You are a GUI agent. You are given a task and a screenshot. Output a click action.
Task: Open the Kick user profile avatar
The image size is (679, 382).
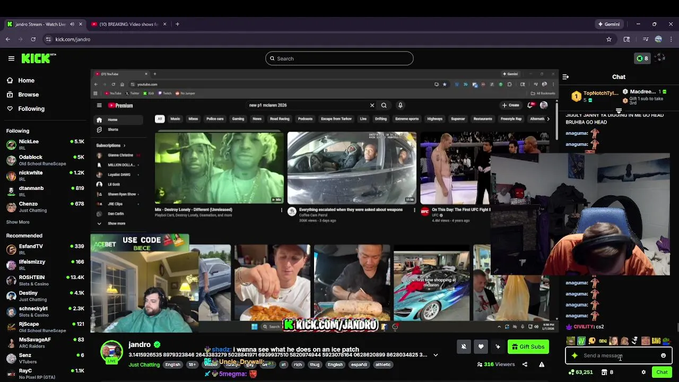[x=660, y=58]
